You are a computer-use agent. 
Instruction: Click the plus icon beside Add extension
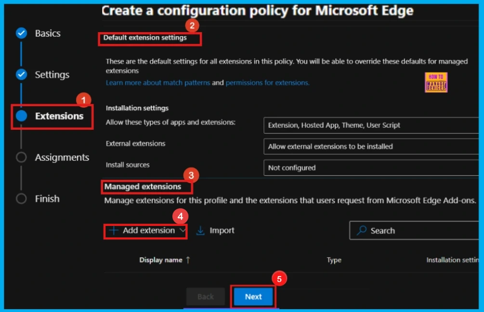click(x=114, y=230)
